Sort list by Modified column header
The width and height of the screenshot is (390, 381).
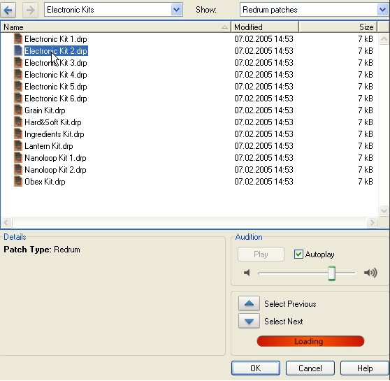(265, 27)
